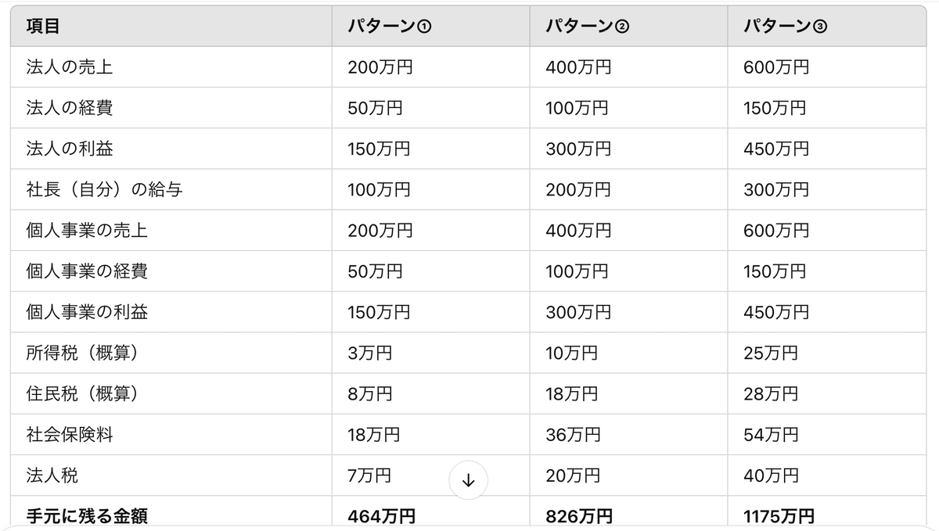Select the 464万円 total cell
The height and width of the screenshot is (531, 939).
[381, 515]
